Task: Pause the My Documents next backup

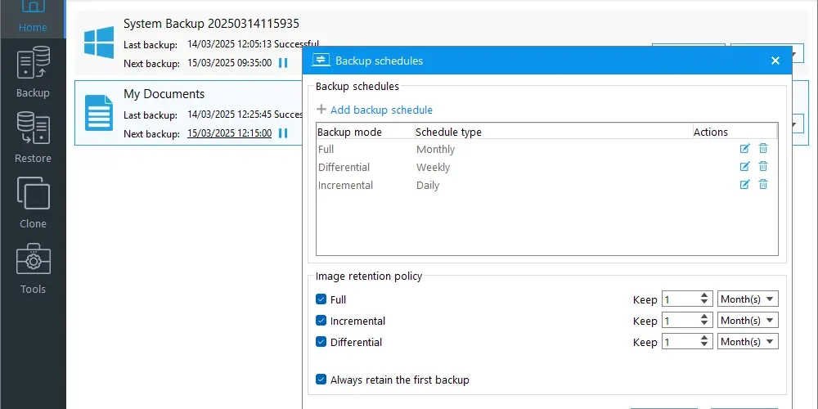Action: click(283, 133)
